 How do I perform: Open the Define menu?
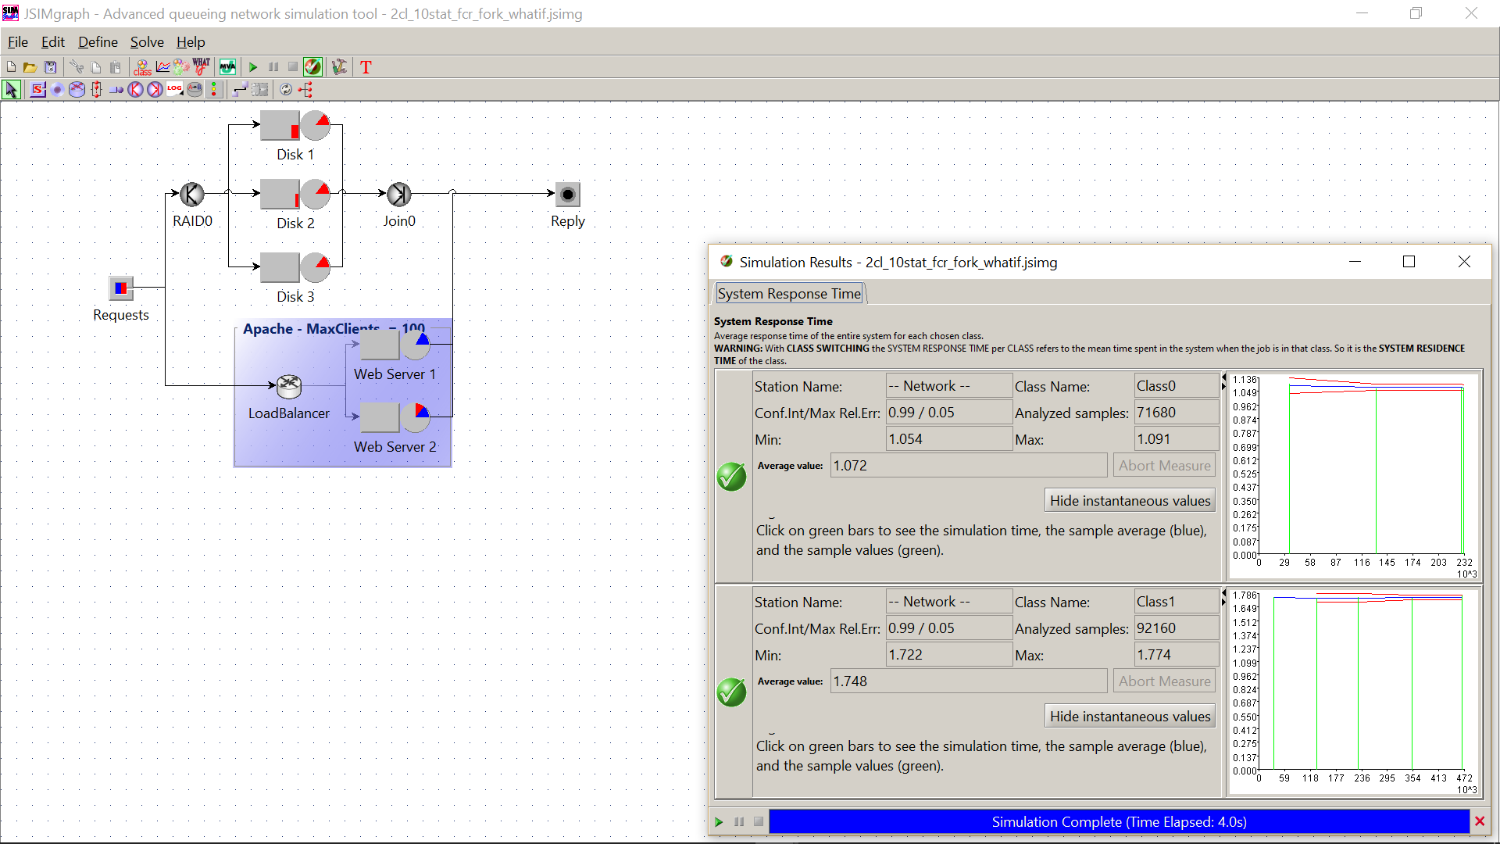(96, 41)
